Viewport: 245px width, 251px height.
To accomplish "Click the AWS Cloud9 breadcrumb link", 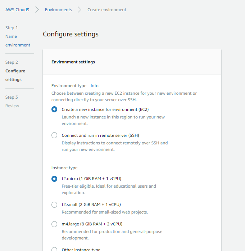I will tap(17, 10).
